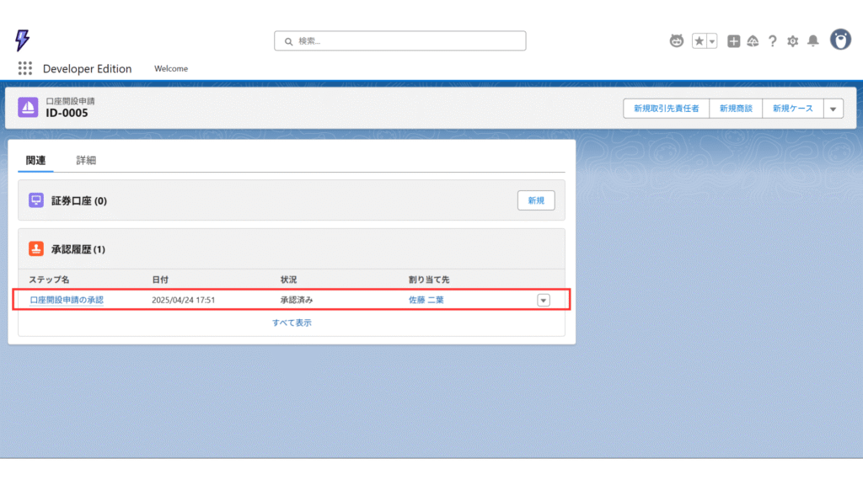Click 新規ケース button

(x=792, y=109)
